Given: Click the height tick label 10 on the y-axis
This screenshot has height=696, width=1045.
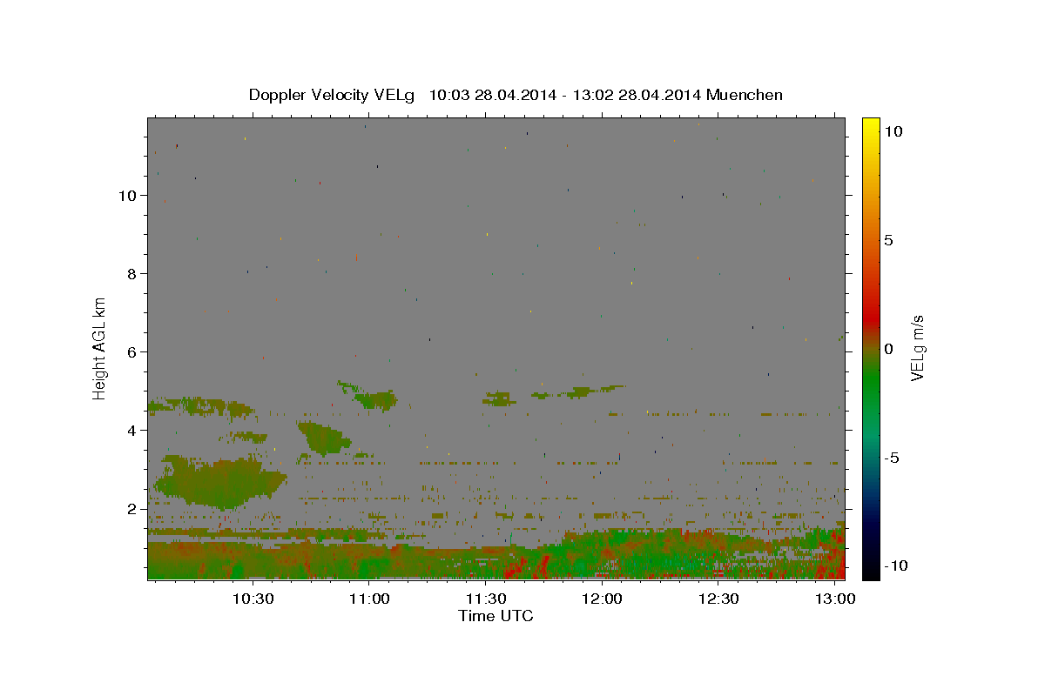Looking at the screenshot, I should pyautogui.click(x=129, y=196).
